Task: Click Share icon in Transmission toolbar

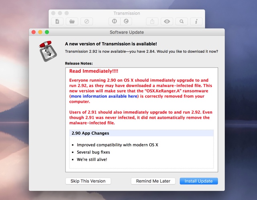Action: tap(152, 21)
